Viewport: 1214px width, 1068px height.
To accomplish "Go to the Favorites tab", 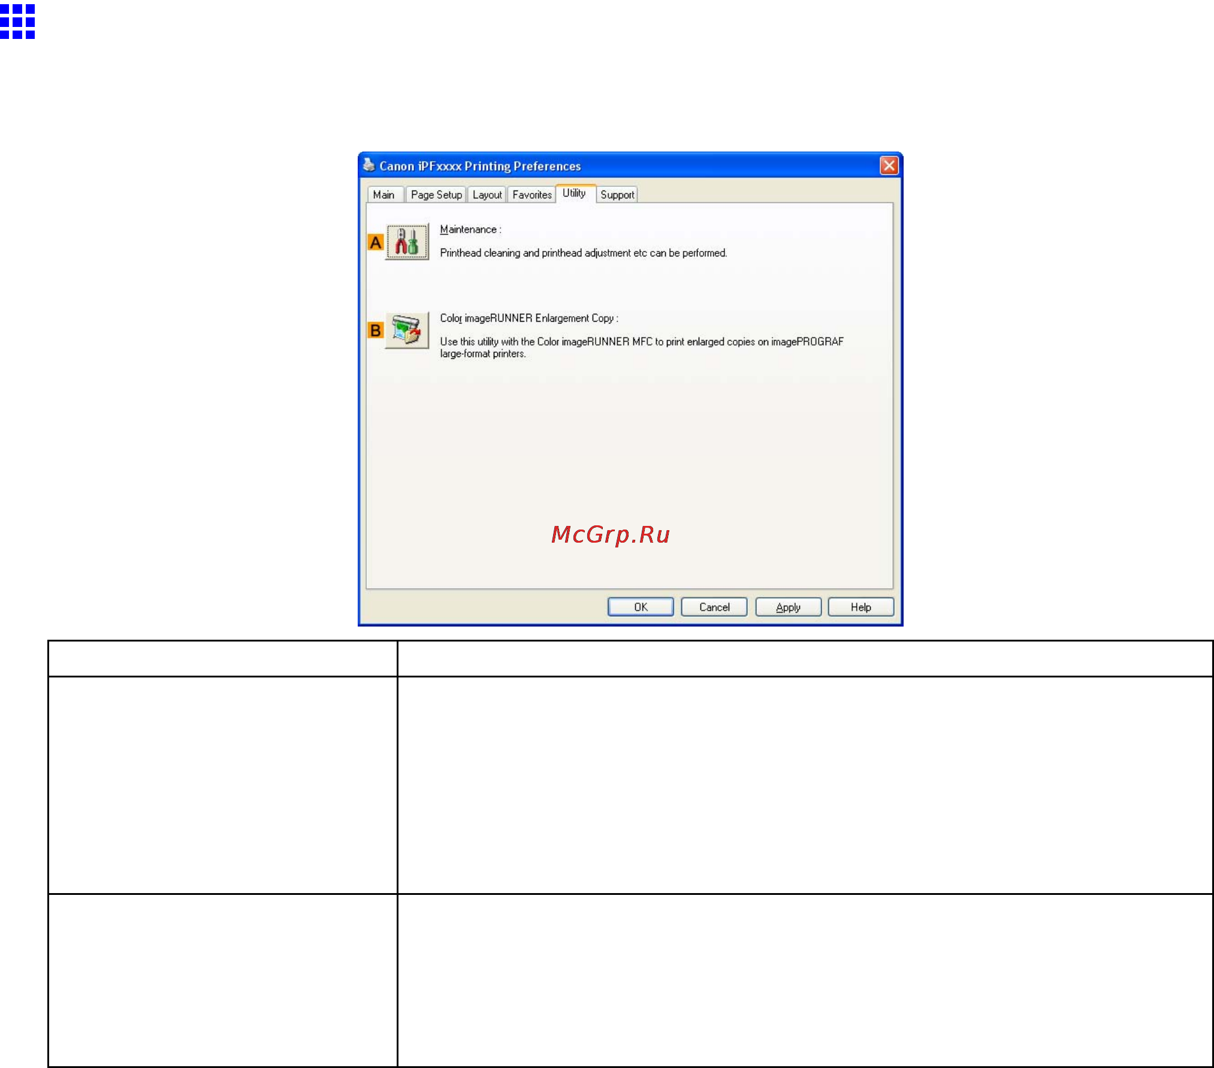I will point(532,195).
